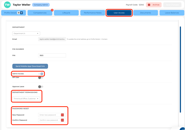
Task: Click the Archive button
Action: pos(154,5)
